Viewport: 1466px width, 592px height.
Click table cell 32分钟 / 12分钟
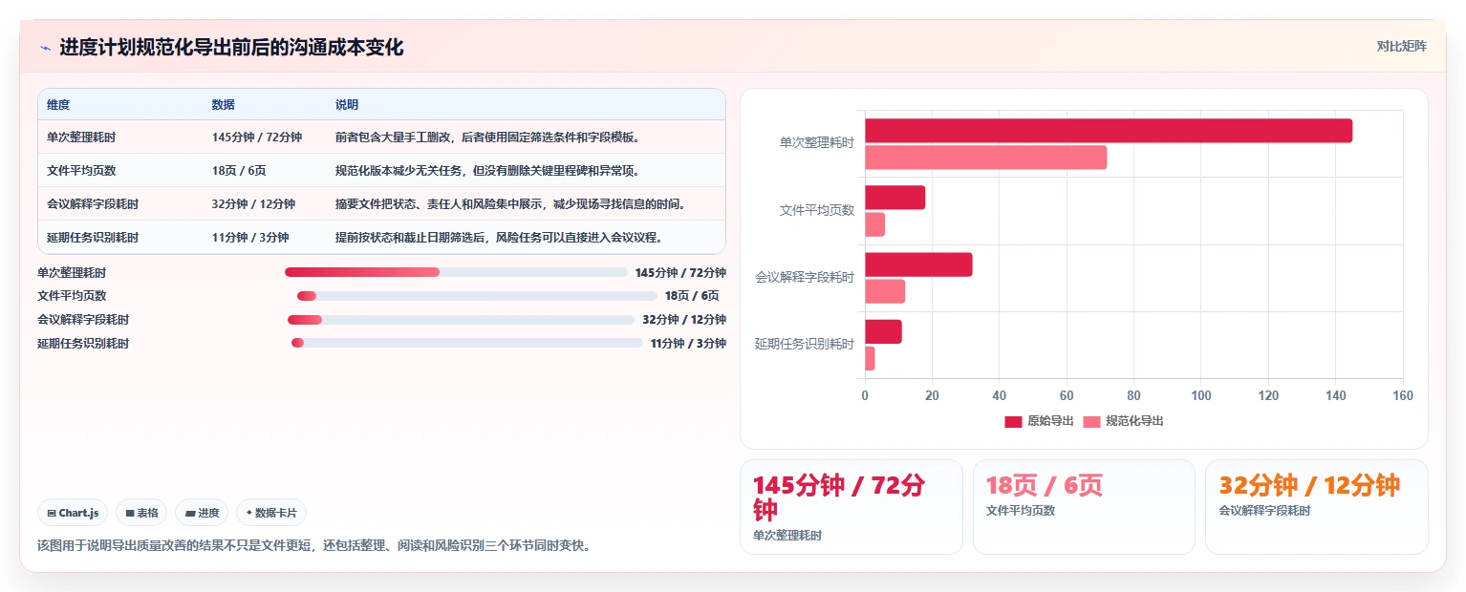click(253, 204)
